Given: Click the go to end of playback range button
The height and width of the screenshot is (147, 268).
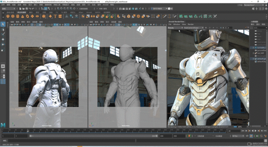Looking at the screenshot, I should tap(265, 131).
